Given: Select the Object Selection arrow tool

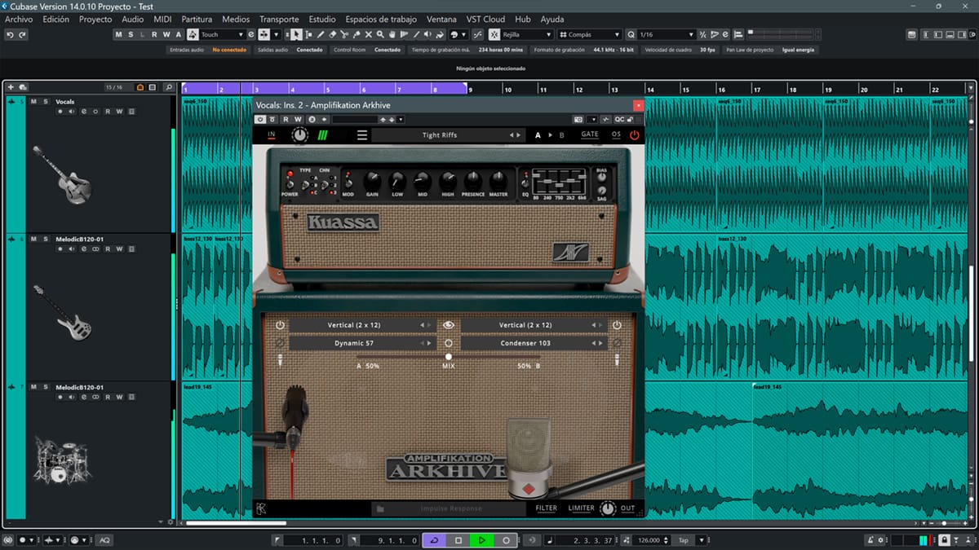Looking at the screenshot, I should (x=295, y=34).
